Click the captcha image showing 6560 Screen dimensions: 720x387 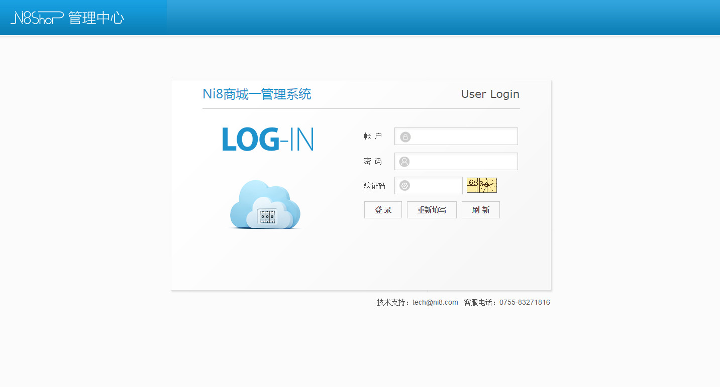click(481, 185)
